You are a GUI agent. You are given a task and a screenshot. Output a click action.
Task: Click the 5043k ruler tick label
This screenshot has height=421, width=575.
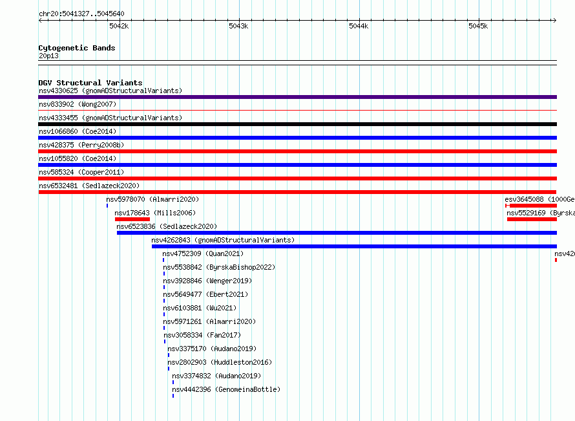239,26
